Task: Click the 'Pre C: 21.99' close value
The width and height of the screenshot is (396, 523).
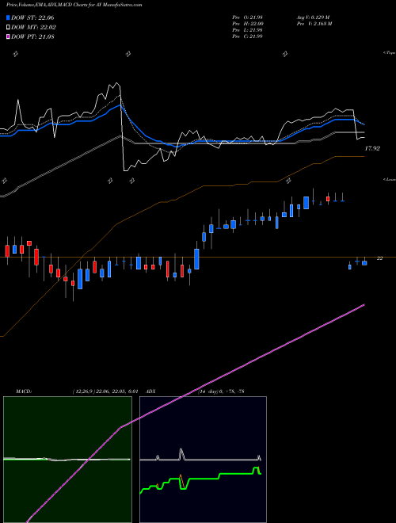Action: coord(247,36)
